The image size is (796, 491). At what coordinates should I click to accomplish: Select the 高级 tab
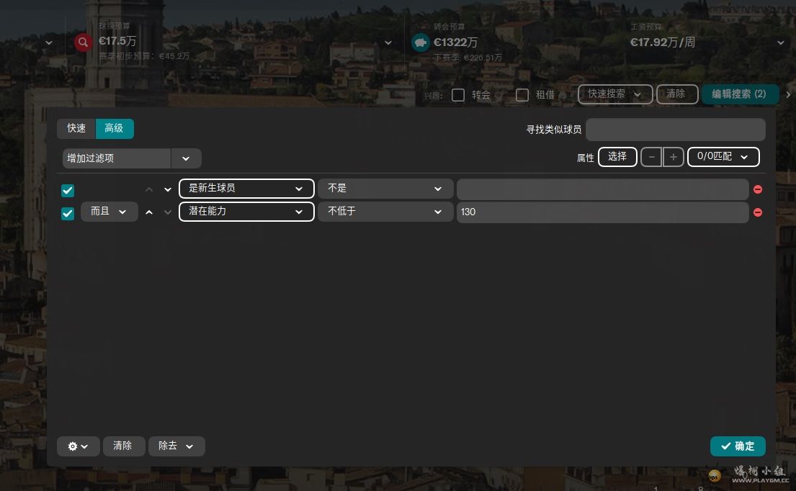[x=115, y=129]
